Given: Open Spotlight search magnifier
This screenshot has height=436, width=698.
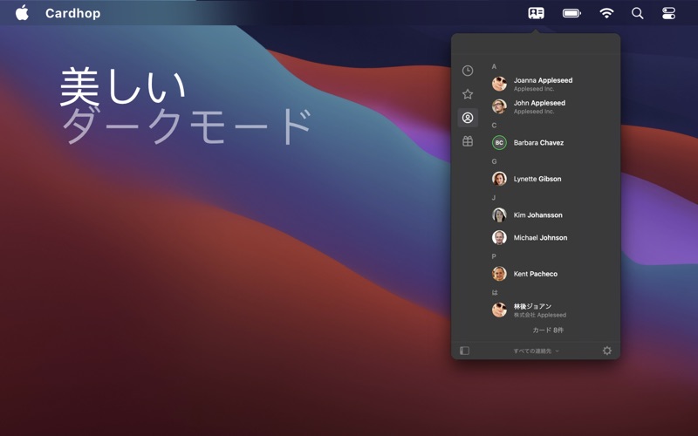Looking at the screenshot, I should click(x=638, y=13).
